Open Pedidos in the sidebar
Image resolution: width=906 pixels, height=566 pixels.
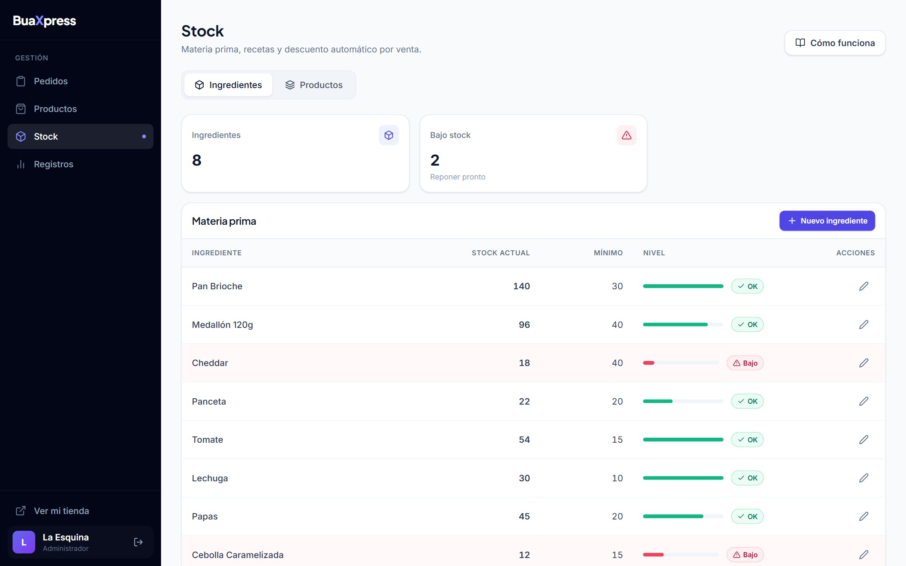pos(81,81)
